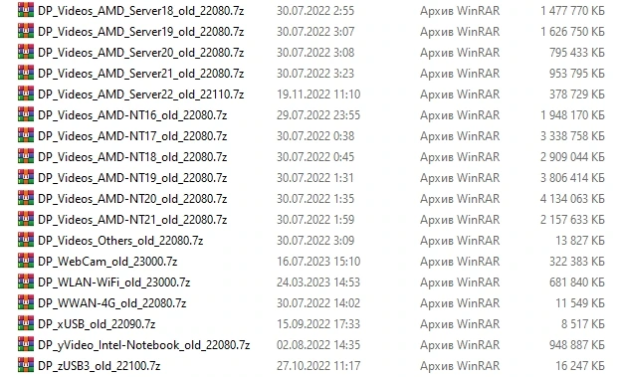This screenshot has height=377, width=621.
Task: Click the size value 8 517 КБ
Action: [x=583, y=324]
